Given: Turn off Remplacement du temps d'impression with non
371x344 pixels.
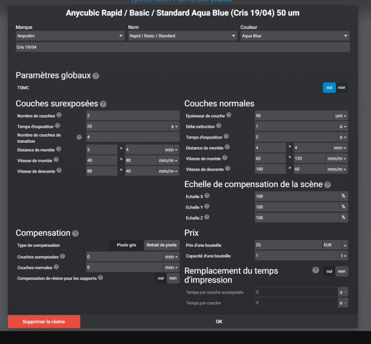Looking at the screenshot, I should [x=342, y=272].
